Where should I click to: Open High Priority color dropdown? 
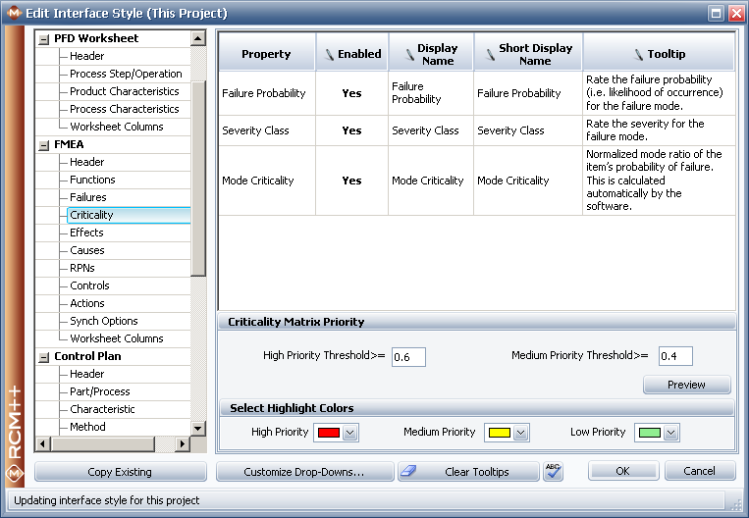point(350,433)
